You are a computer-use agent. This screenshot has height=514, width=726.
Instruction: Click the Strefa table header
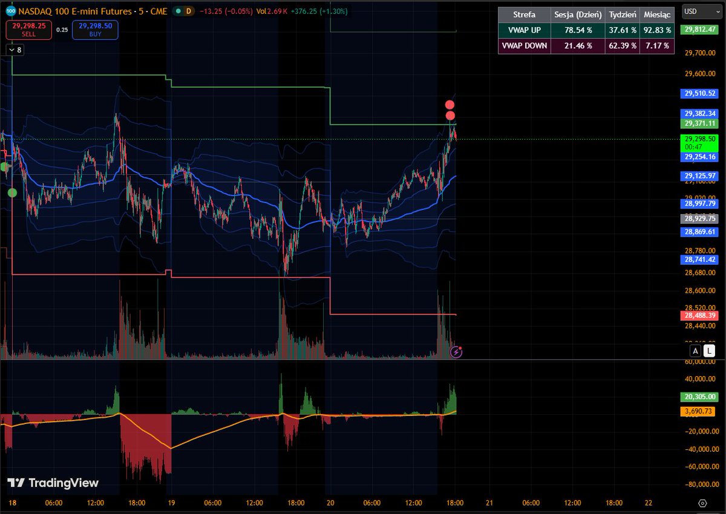pos(524,15)
